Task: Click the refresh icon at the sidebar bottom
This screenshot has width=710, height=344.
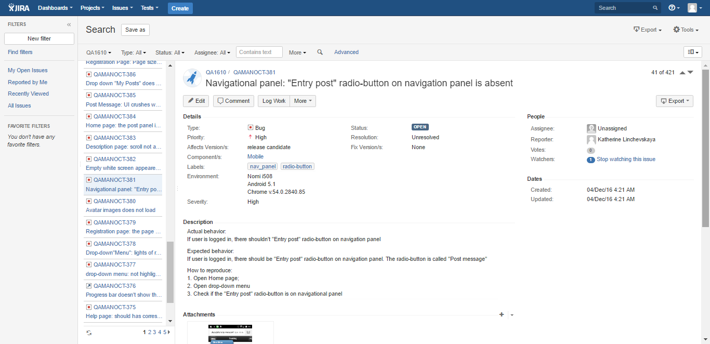Action: [88, 332]
